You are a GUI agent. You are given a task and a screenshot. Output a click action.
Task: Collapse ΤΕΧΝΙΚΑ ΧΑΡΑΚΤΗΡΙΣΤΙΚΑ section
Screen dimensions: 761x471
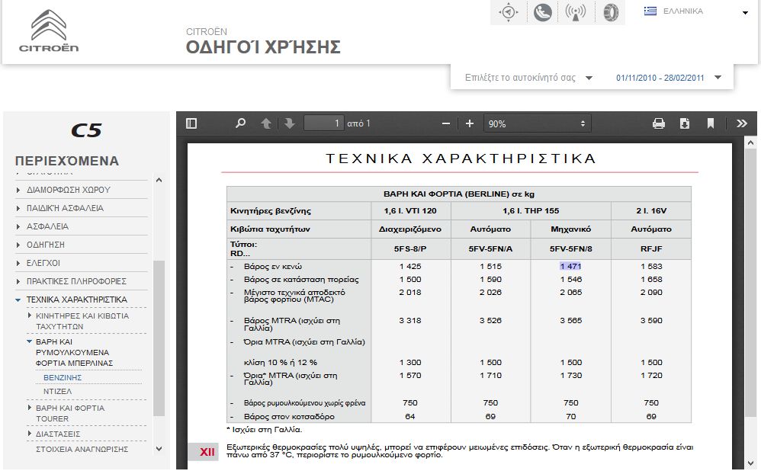click(x=77, y=300)
